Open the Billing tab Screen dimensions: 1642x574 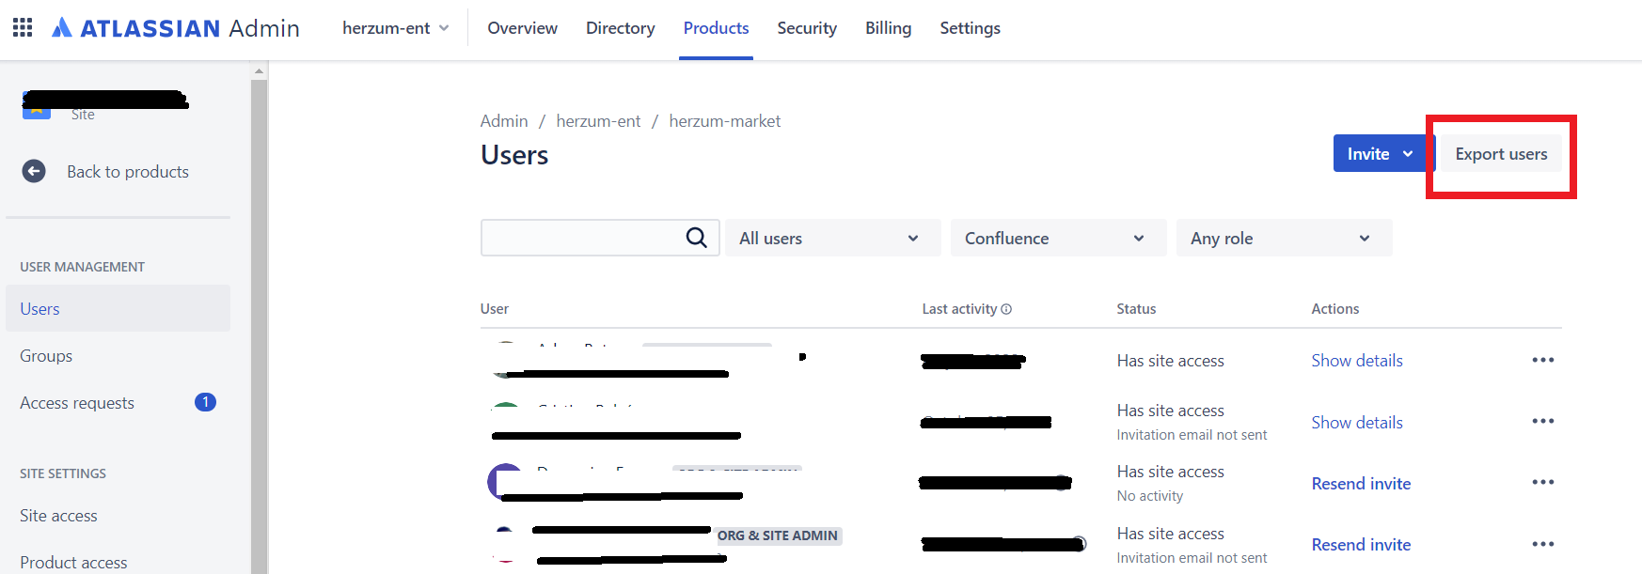(x=888, y=28)
